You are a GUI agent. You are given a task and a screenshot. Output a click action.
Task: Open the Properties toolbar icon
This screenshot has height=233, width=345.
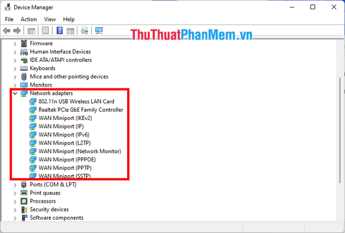[x=45, y=31]
